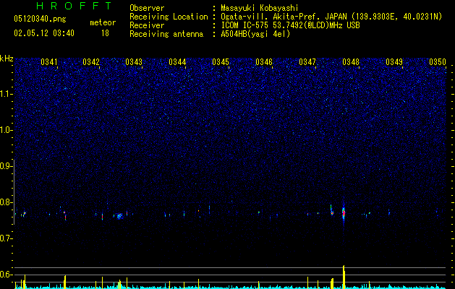This screenshot has width=455, height=289.
Task: Click the 1.0 kHz axis label
Action: click(x=7, y=130)
